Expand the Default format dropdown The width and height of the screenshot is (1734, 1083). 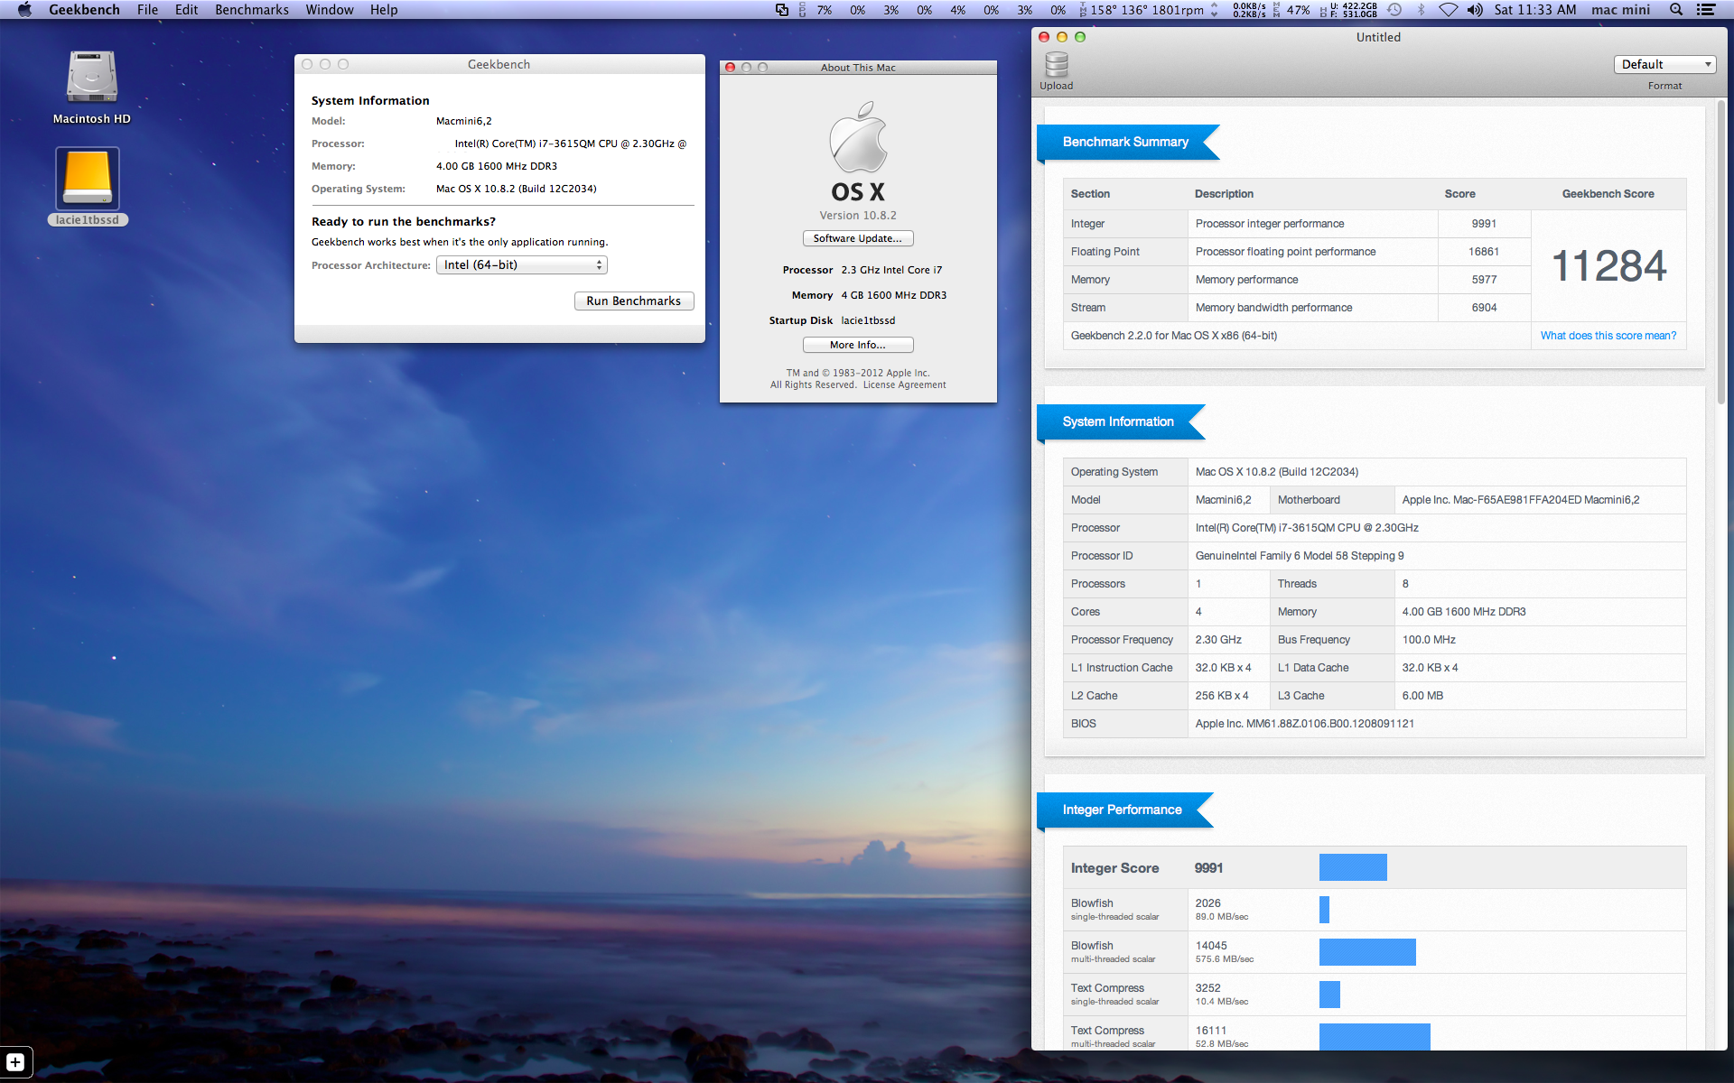1664,64
